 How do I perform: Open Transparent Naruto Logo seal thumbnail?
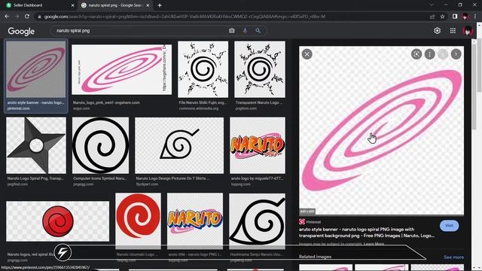260,69
